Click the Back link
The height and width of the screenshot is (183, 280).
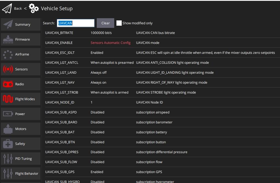point(18,8)
